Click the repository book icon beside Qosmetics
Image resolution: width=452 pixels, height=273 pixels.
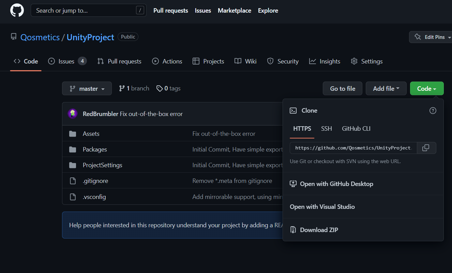14,37
